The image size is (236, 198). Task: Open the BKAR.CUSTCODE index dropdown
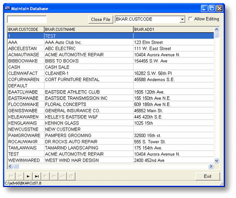[x=182, y=19]
